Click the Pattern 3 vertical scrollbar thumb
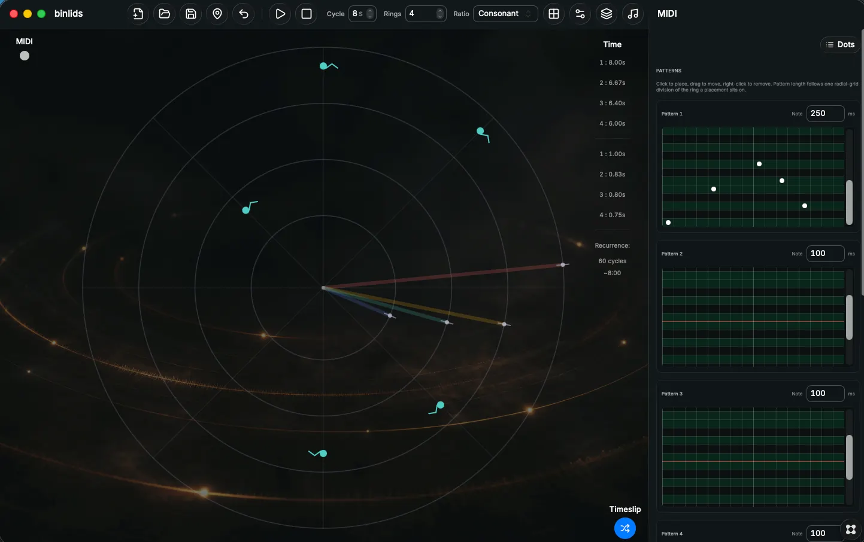The image size is (864, 542). coord(849,458)
